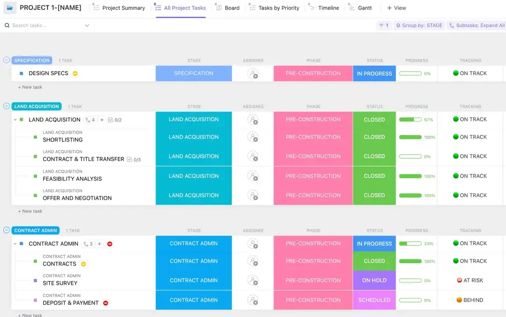Click the yellow priority icon on CONTRACTS
Screen dimensions: 506x317
click(x=83, y=264)
